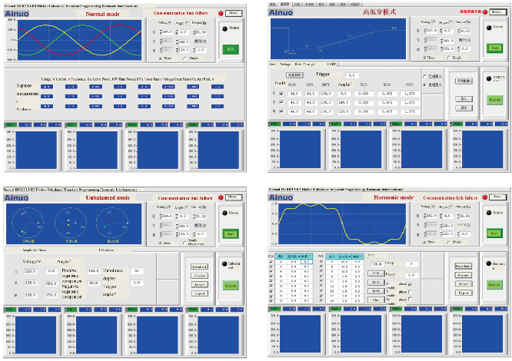Viewport: 512px width, 361px height.
Task: Click the Group value field in Harmonic mode window
Action: (411, 263)
